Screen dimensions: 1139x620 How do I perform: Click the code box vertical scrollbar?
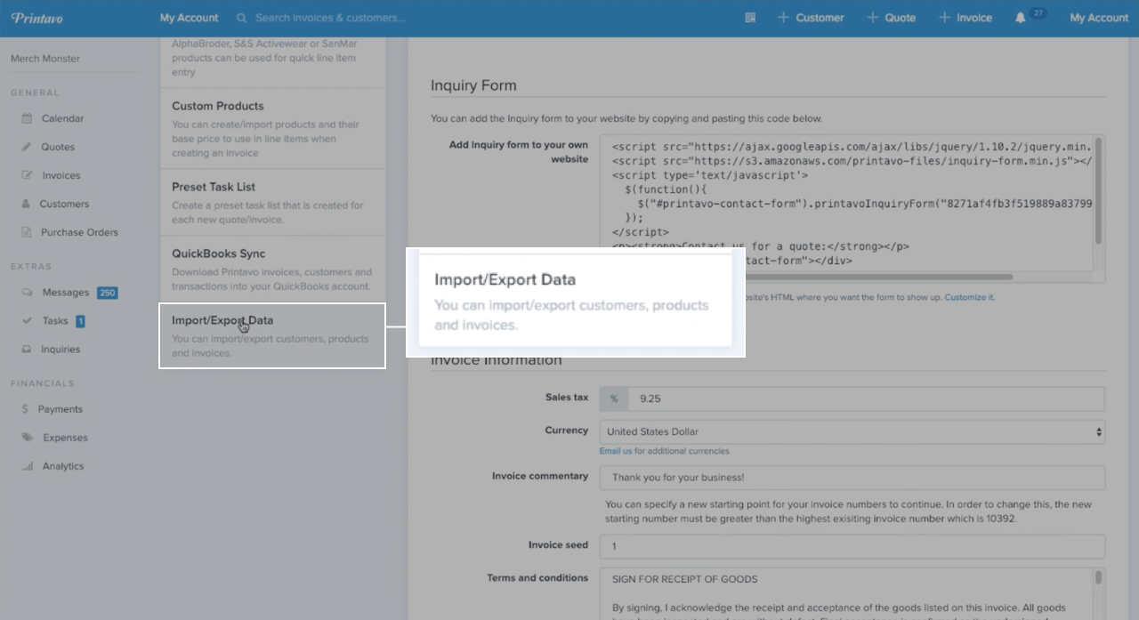click(x=1099, y=191)
